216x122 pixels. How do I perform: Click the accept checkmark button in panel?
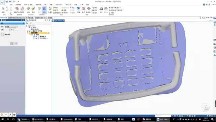(x=12, y=43)
